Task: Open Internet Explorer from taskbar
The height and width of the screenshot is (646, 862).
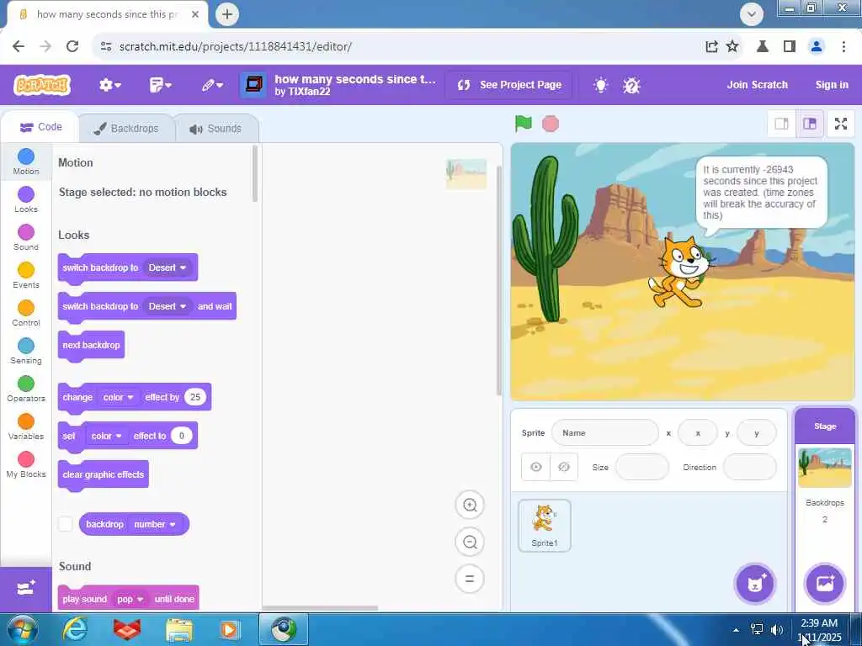Action: click(74, 629)
